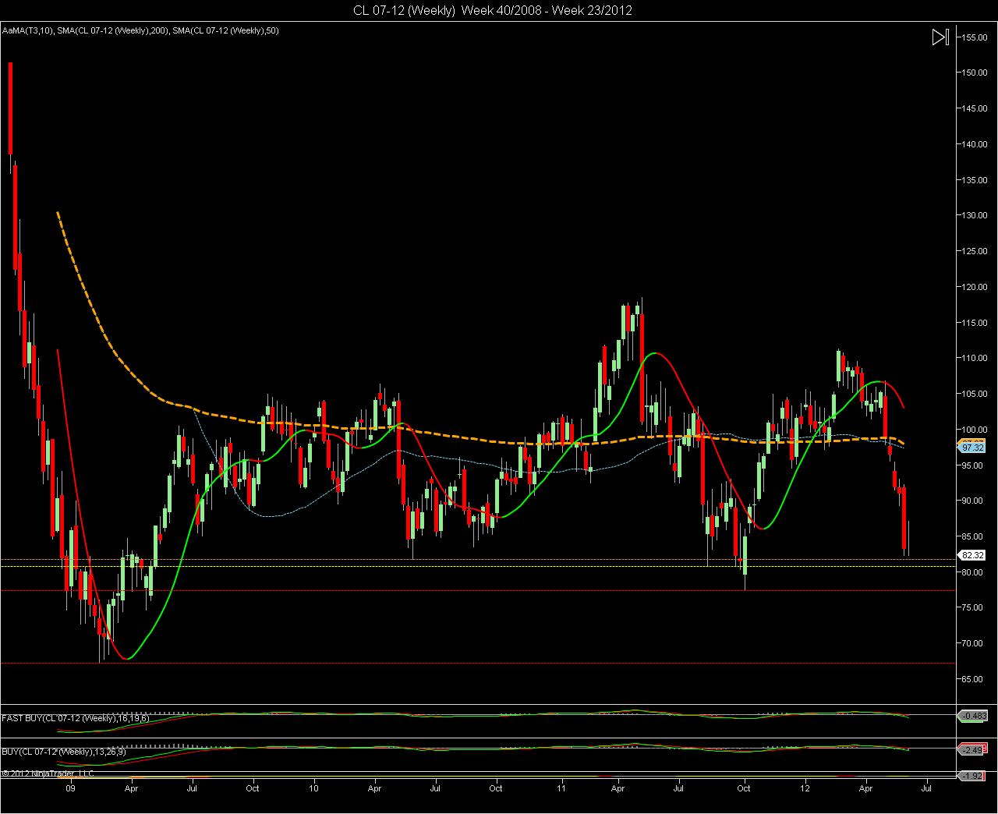Click the -2.49 BUY value marker
998x814 pixels.
coord(971,750)
